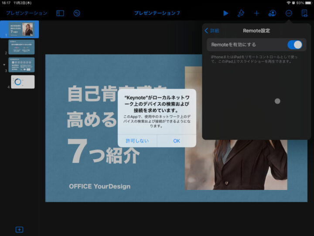Select slide 4 thumbnail

(23, 82)
